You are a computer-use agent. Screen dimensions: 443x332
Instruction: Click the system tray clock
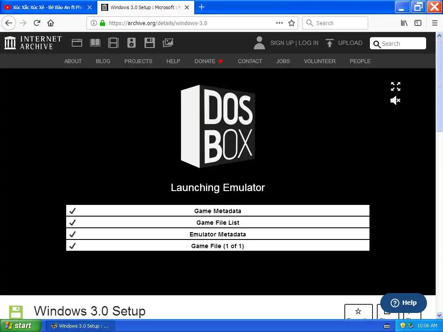tap(427, 326)
